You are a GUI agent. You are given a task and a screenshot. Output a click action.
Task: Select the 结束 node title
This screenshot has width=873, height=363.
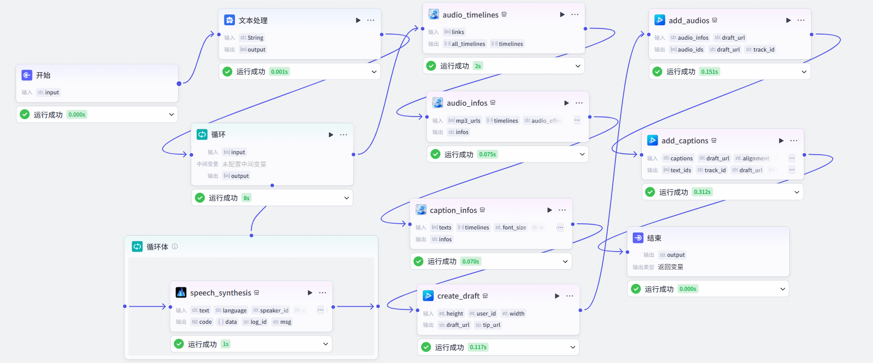[654, 238]
